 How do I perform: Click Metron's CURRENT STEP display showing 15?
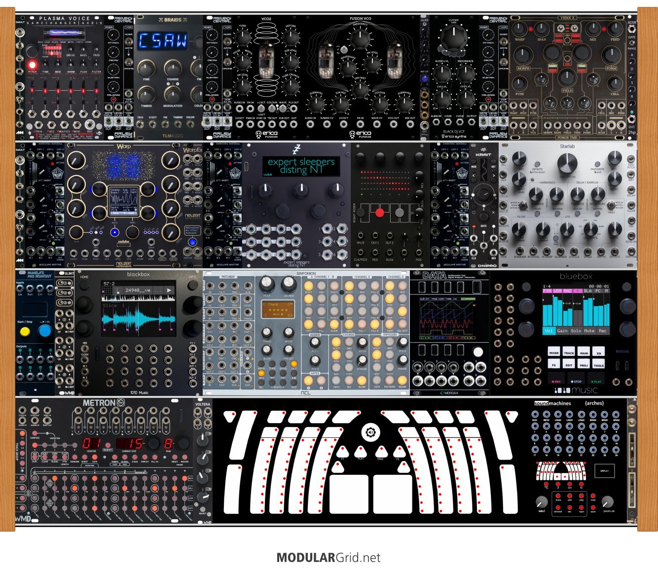pos(130,443)
